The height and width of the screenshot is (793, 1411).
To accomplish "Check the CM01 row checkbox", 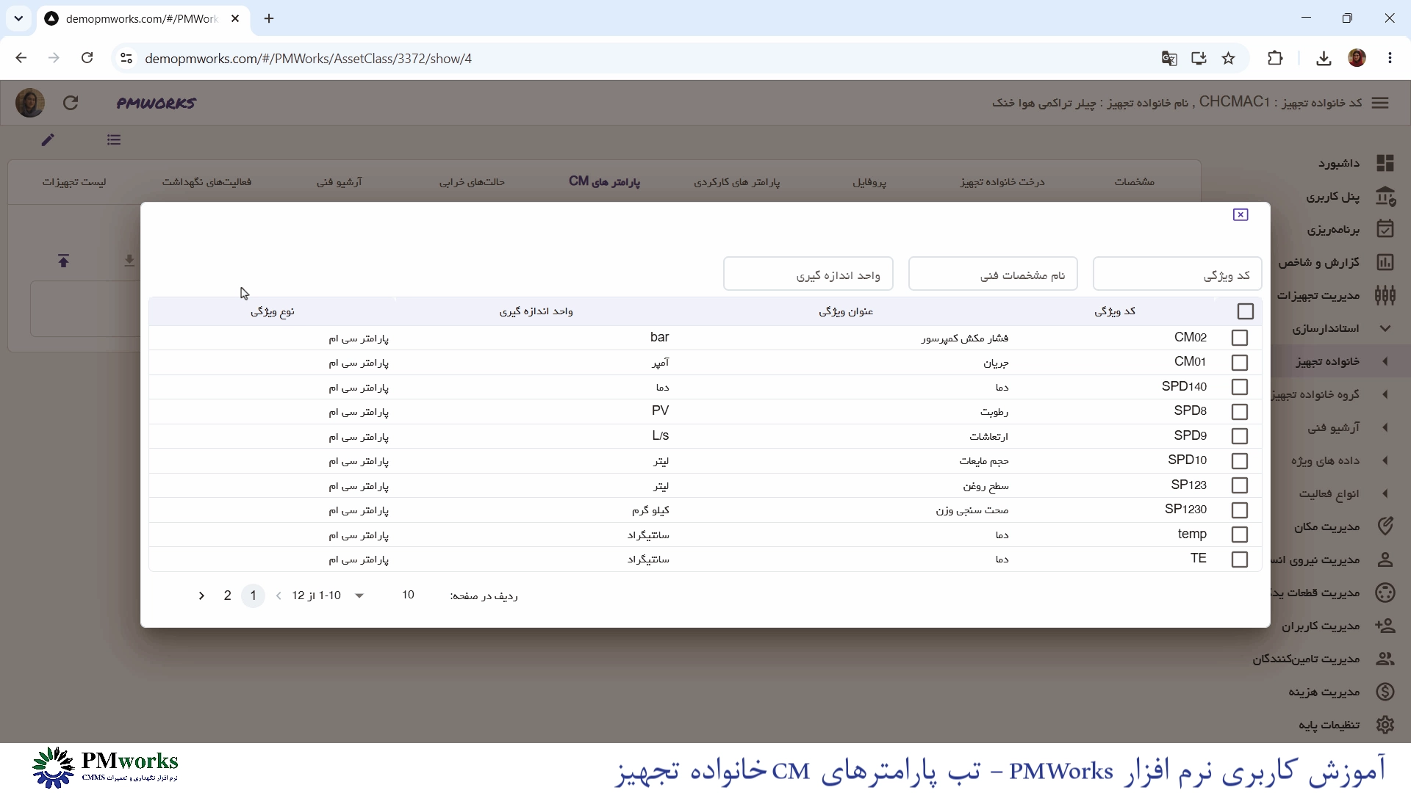I will 1240,363.
